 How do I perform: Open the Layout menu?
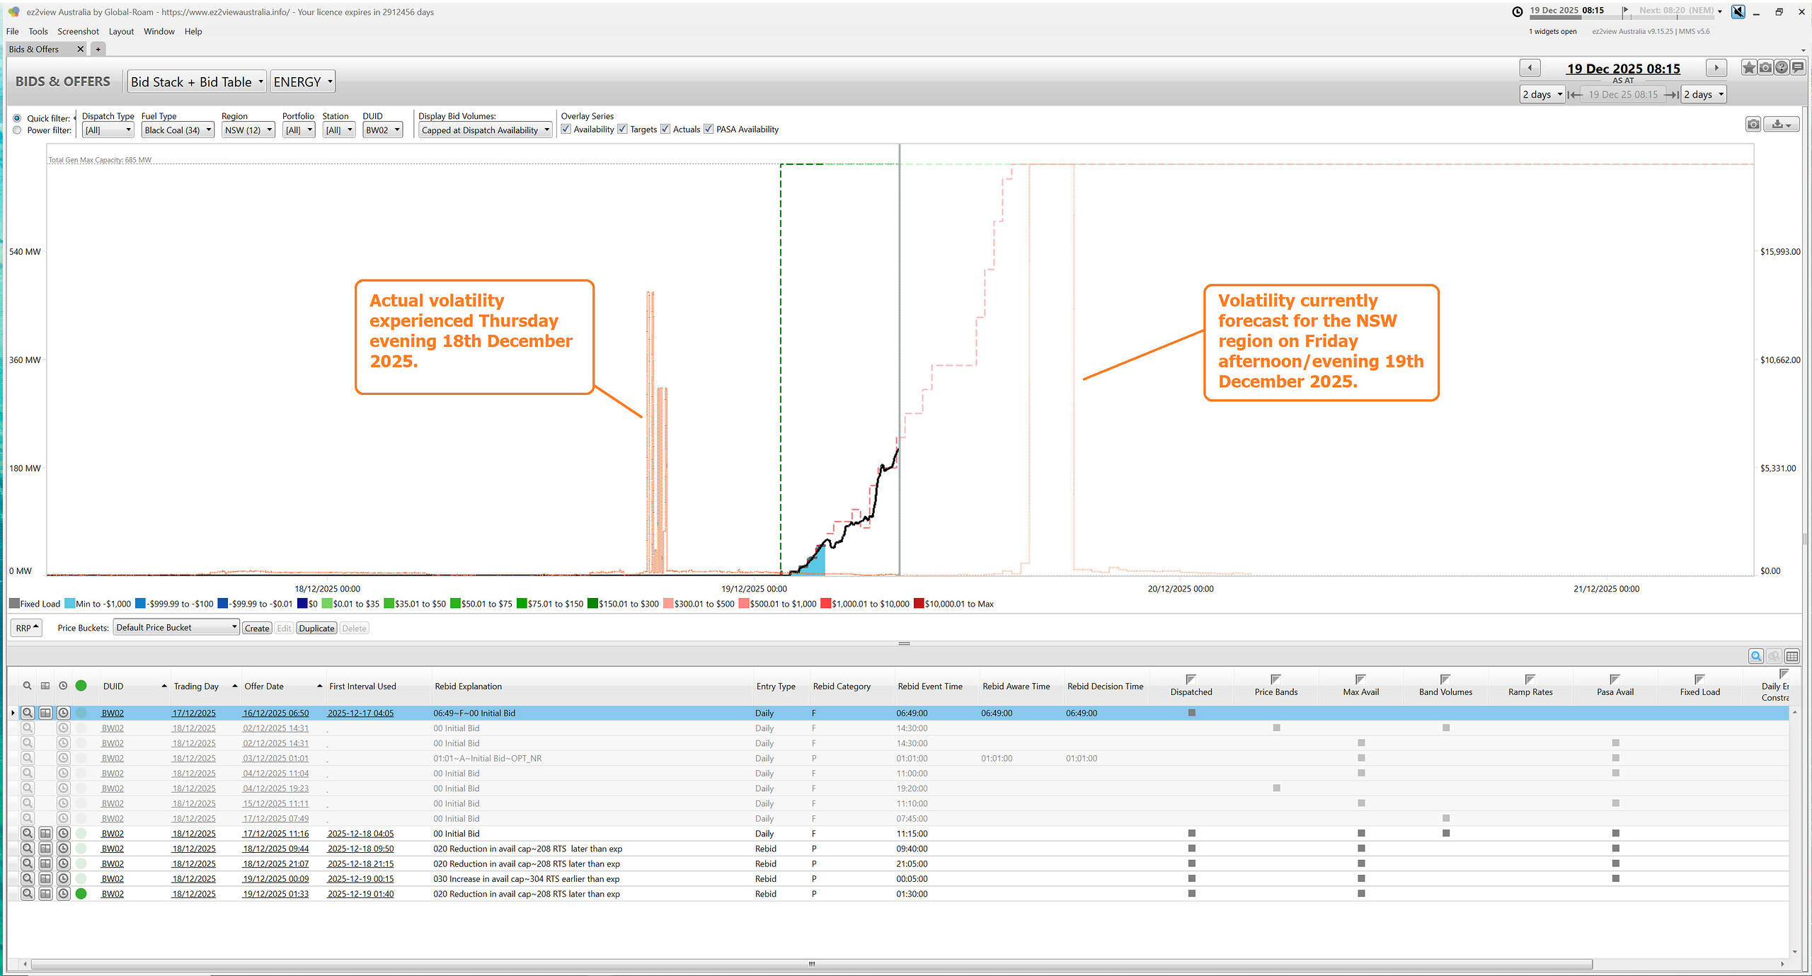121,31
